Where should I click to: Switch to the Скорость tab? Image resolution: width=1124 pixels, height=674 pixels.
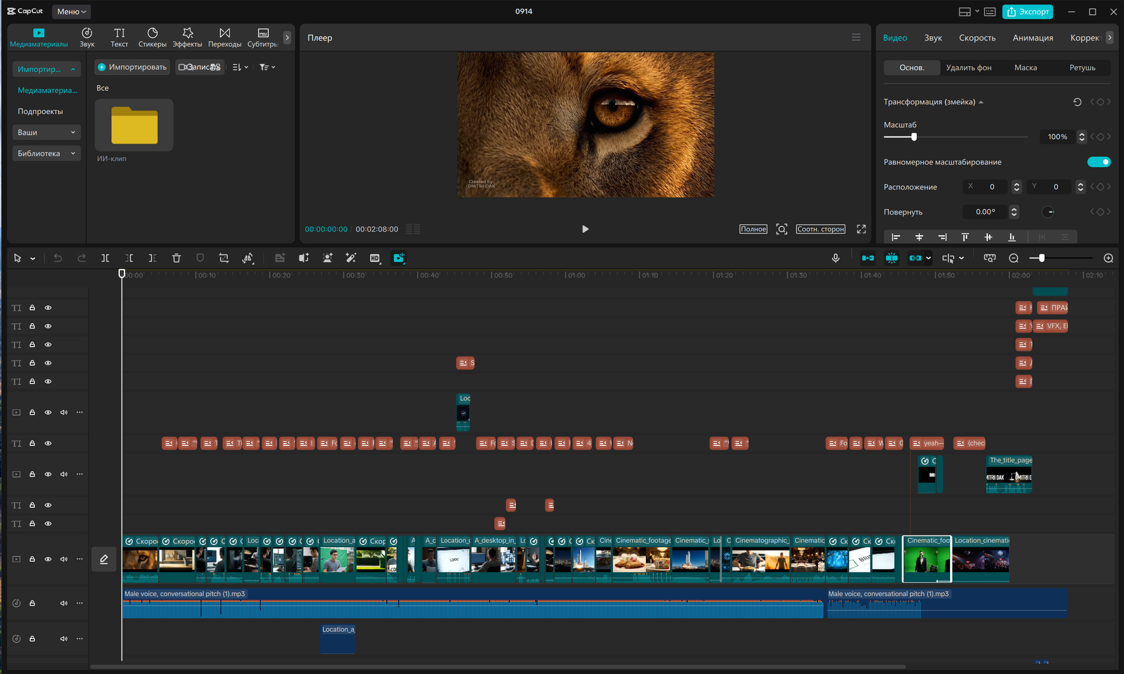pos(977,37)
